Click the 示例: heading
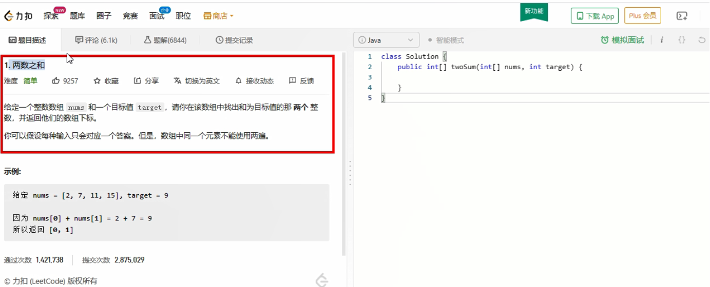This screenshot has width=710, height=287. pos(12,171)
